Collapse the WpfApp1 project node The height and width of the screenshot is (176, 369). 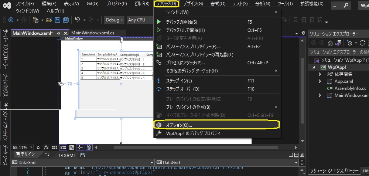pos(314,67)
